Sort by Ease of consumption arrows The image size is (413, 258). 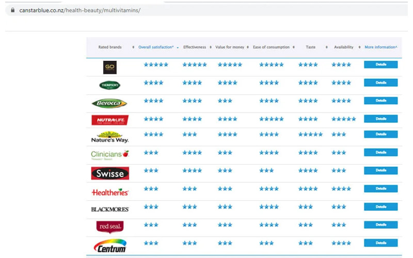pyautogui.click(x=293, y=47)
